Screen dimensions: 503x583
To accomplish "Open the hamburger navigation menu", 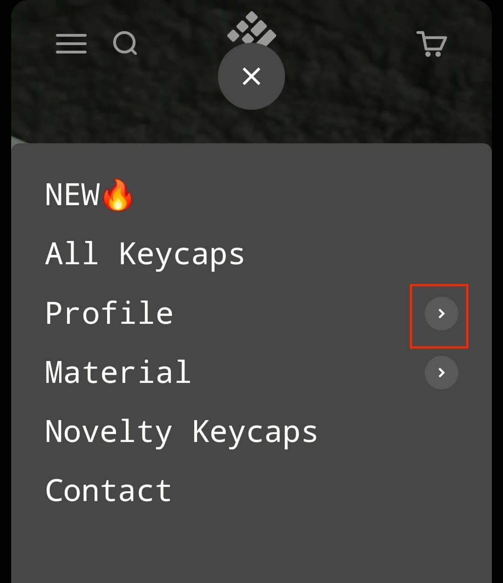I will (x=71, y=43).
